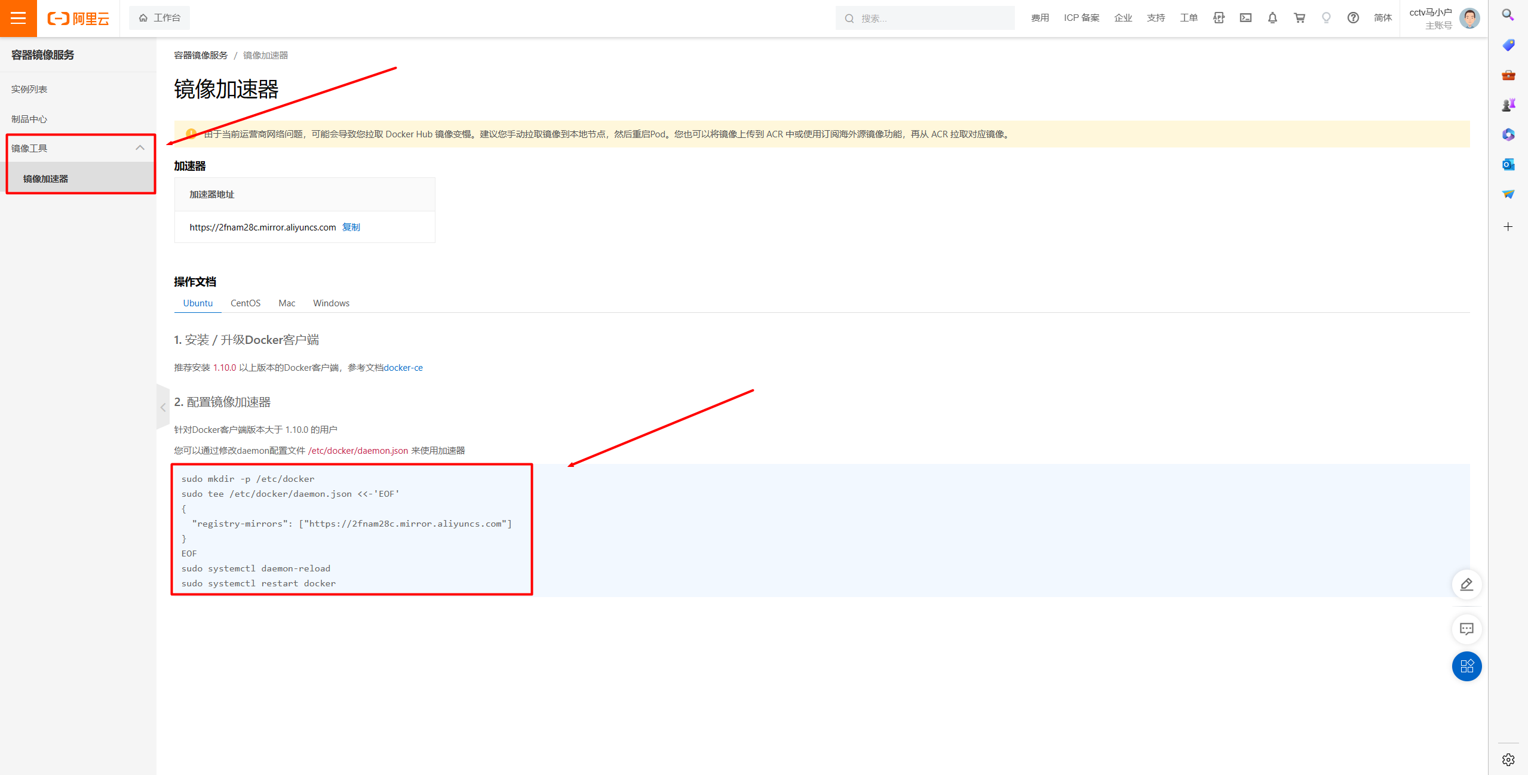Open the blue apps grid floating button

[x=1466, y=666]
